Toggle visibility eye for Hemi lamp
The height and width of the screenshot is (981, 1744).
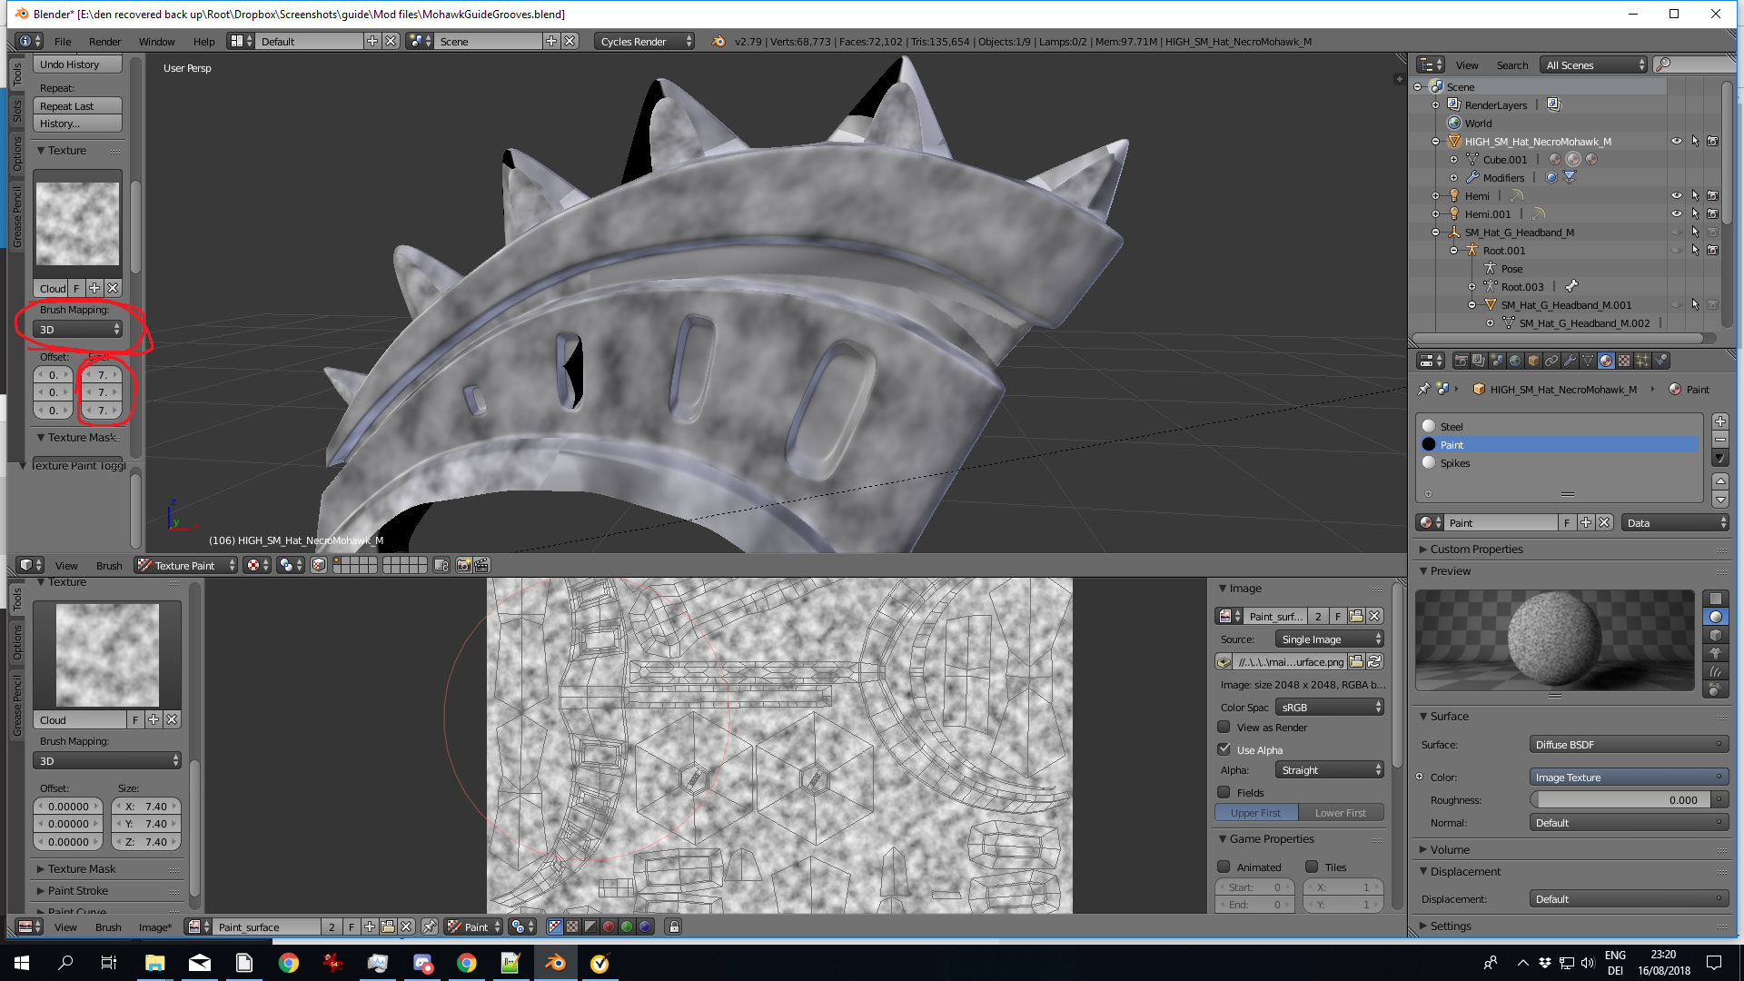tap(1676, 195)
